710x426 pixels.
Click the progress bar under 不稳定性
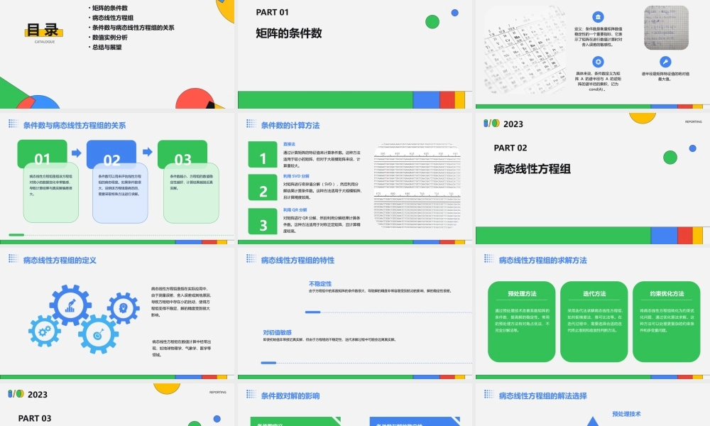[388, 312]
